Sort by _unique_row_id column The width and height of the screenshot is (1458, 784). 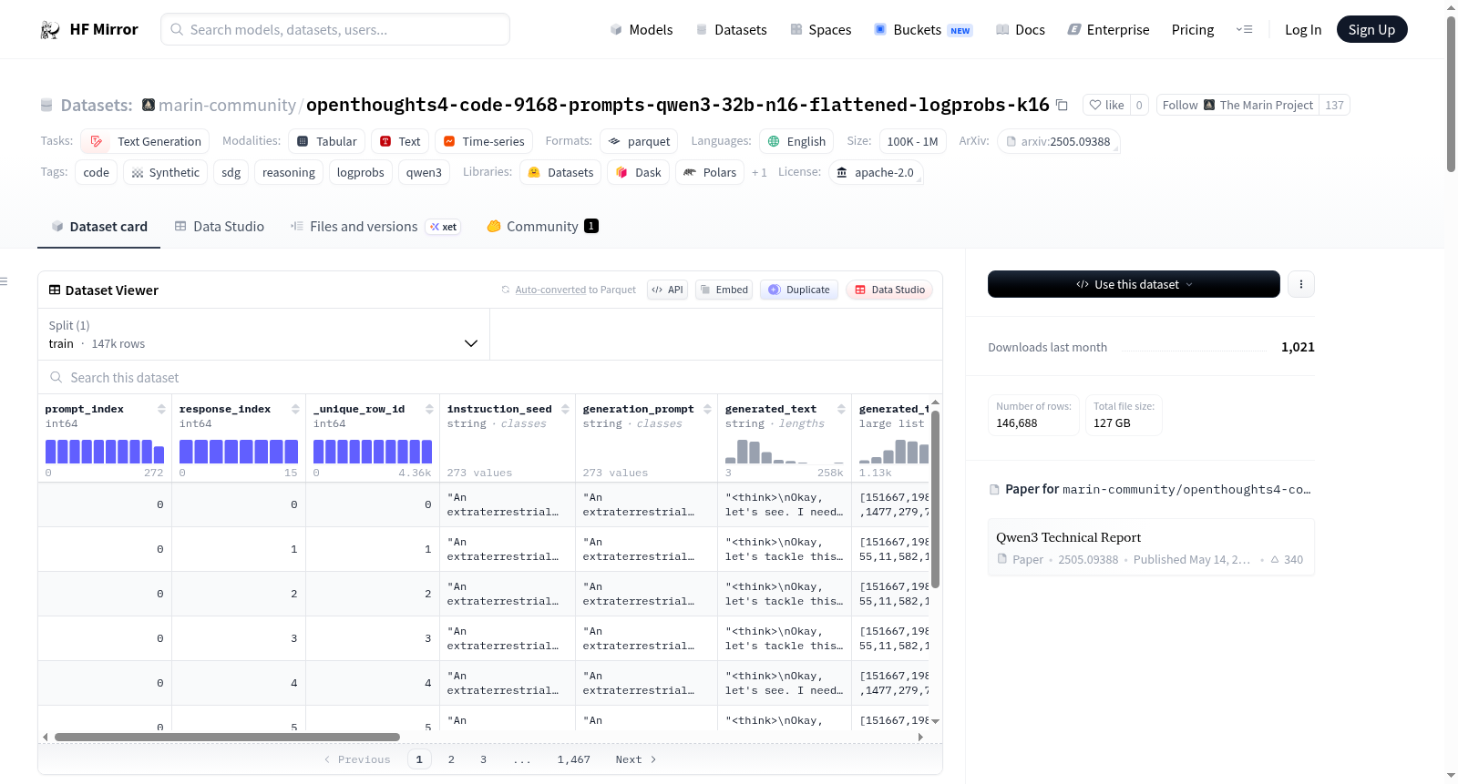429,409
